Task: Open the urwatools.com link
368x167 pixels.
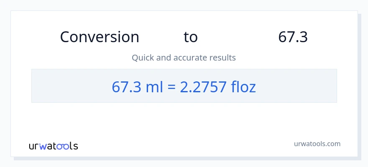Action: (x=317, y=144)
